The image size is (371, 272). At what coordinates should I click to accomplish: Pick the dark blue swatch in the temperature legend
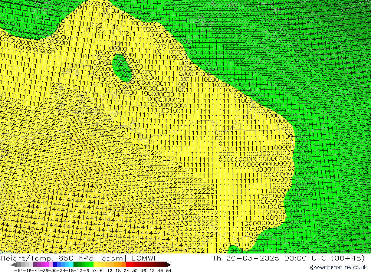tap(55, 265)
